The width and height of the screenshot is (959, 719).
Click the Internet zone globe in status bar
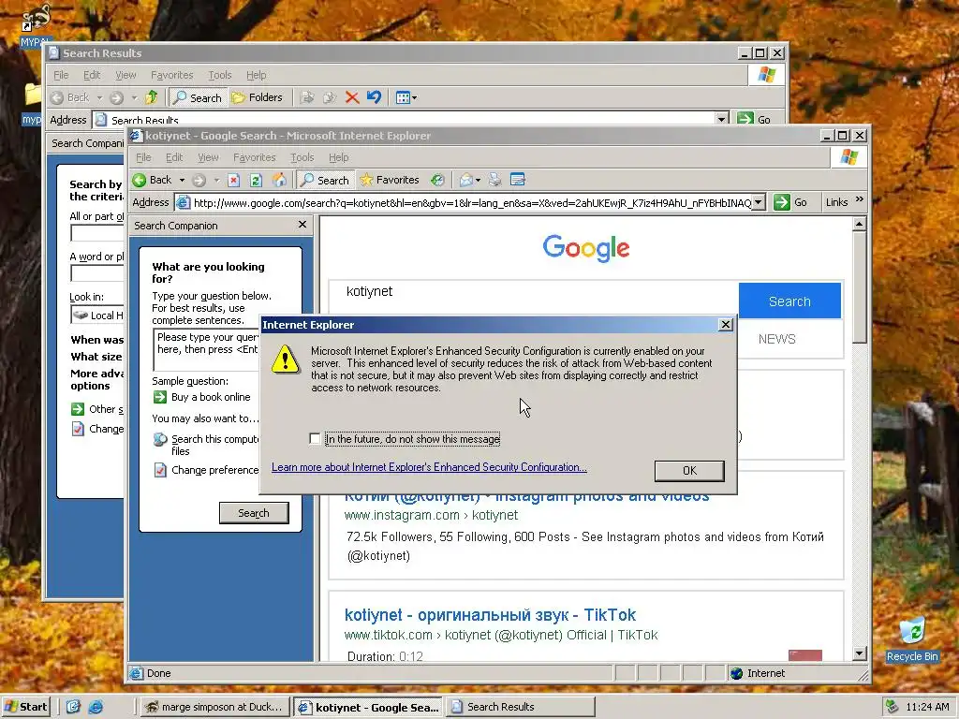click(737, 673)
